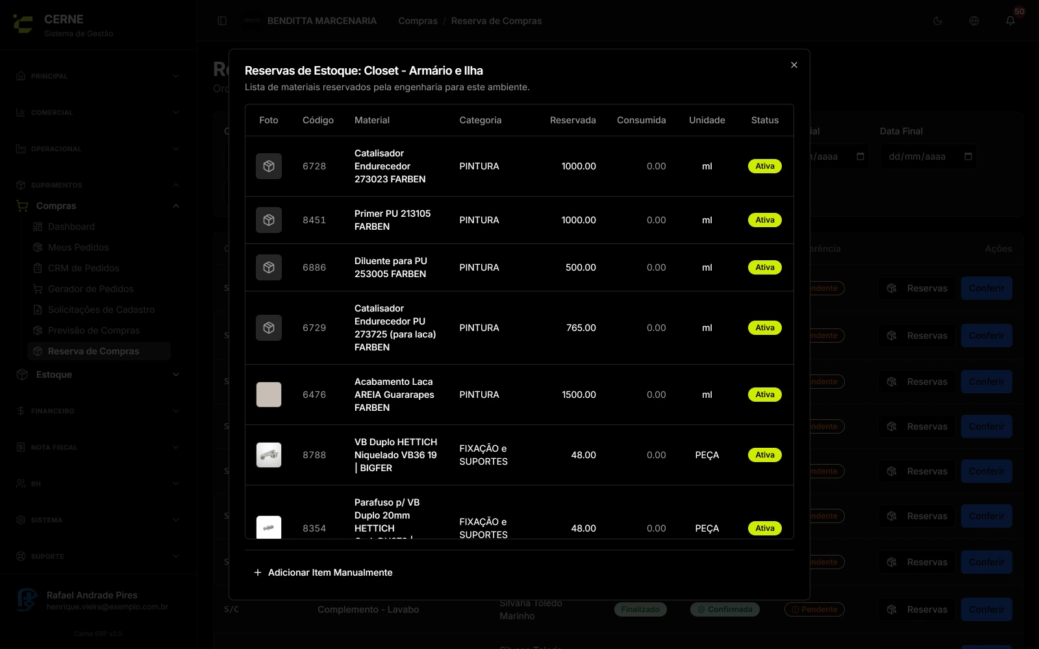The width and height of the screenshot is (1039, 649).
Task: Click the Previsão de Compras icon
Action: click(x=38, y=330)
